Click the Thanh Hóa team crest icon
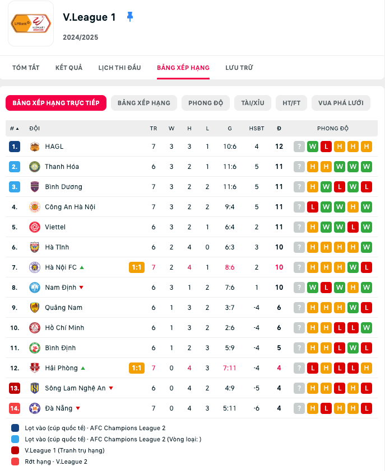 click(x=35, y=167)
